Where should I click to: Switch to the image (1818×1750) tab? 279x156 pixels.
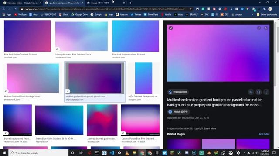(x=106, y=3)
